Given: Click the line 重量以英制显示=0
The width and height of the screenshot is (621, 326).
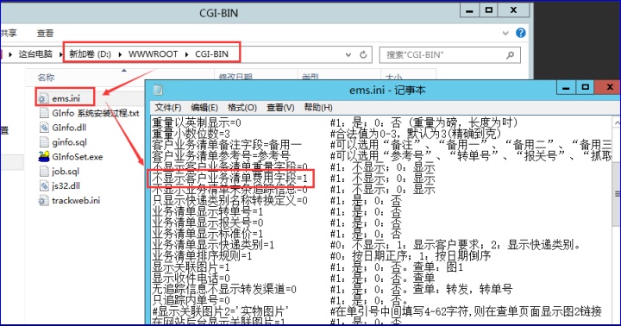Looking at the screenshot, I should tap(197, 122).
